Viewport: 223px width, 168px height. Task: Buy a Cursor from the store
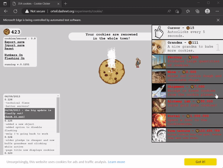tap(187, 32)
